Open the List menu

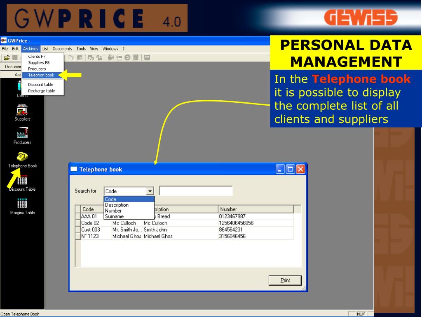45,49
